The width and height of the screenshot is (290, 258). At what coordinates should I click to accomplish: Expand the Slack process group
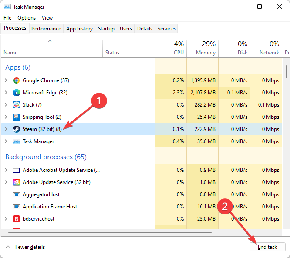coord(6,105)
